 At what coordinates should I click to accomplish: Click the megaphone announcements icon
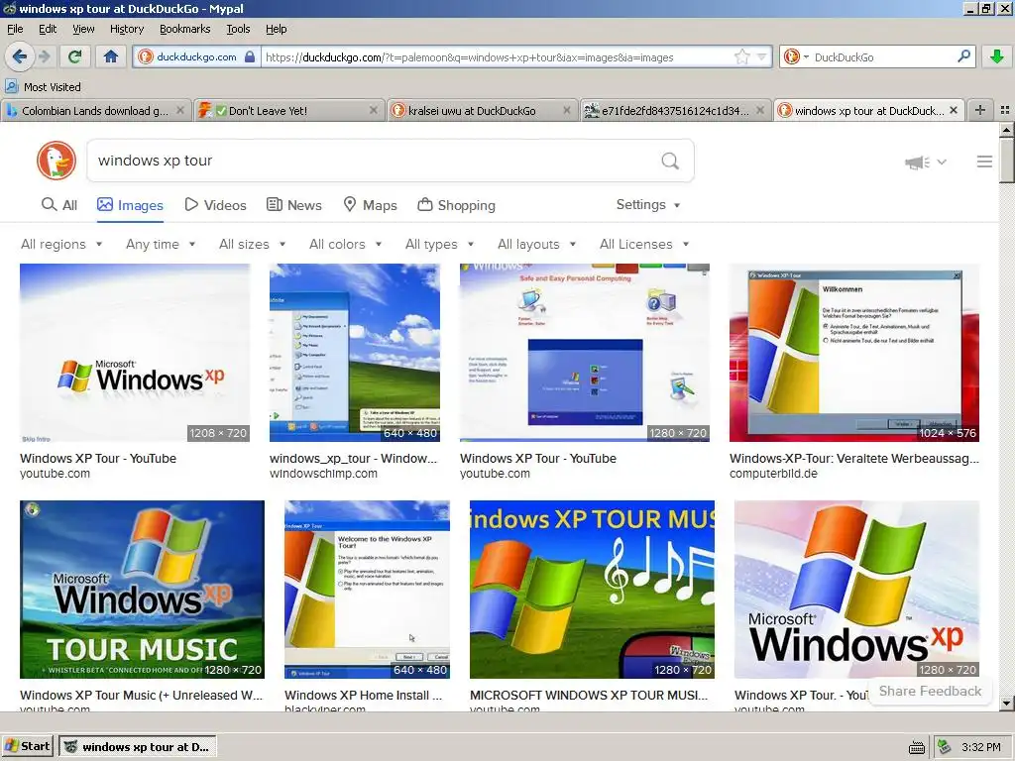tap(917, 163)
